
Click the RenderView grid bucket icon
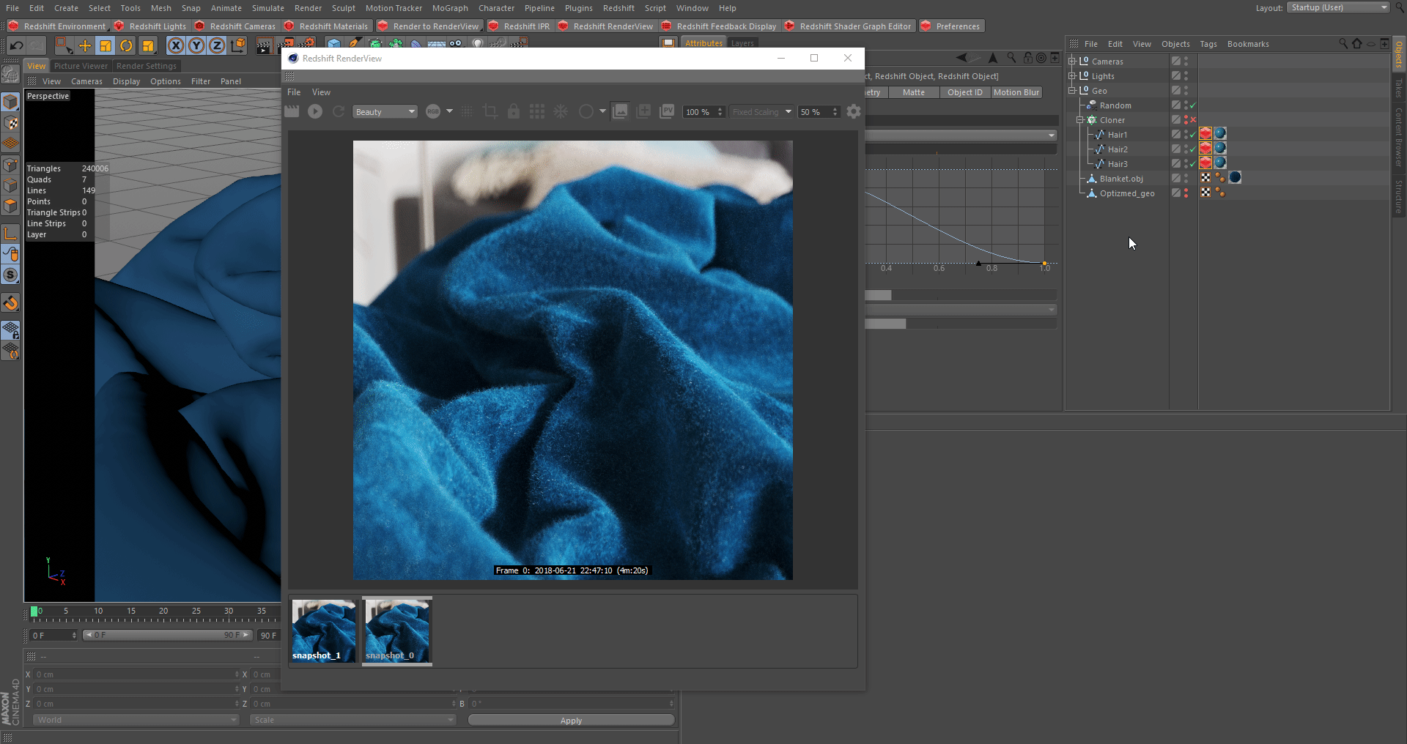pyautogui.click(x=537, y=111)
